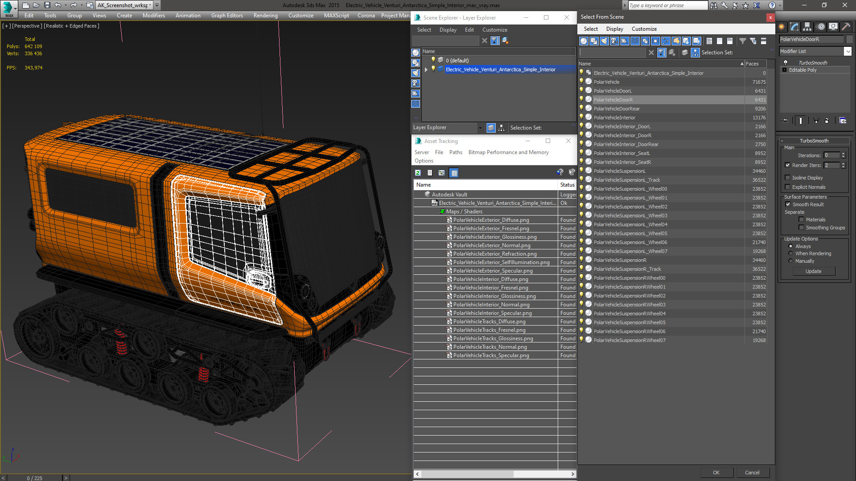Enable Separate by Materials checkbox
The height and width of the screenshot is (481, 856).
tap(801, 220)
